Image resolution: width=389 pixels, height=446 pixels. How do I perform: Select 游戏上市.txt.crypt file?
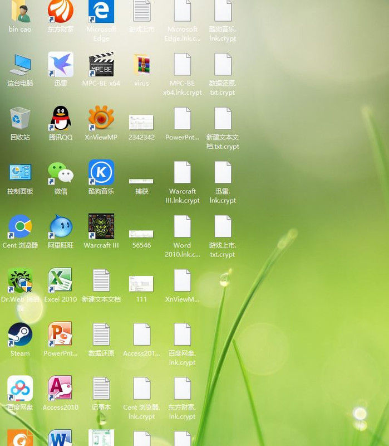pyautogui.click(x=223, y=226)
